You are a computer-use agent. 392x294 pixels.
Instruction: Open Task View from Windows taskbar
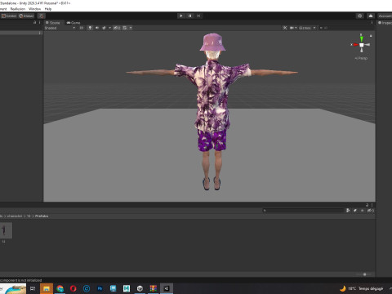[33, 288]
